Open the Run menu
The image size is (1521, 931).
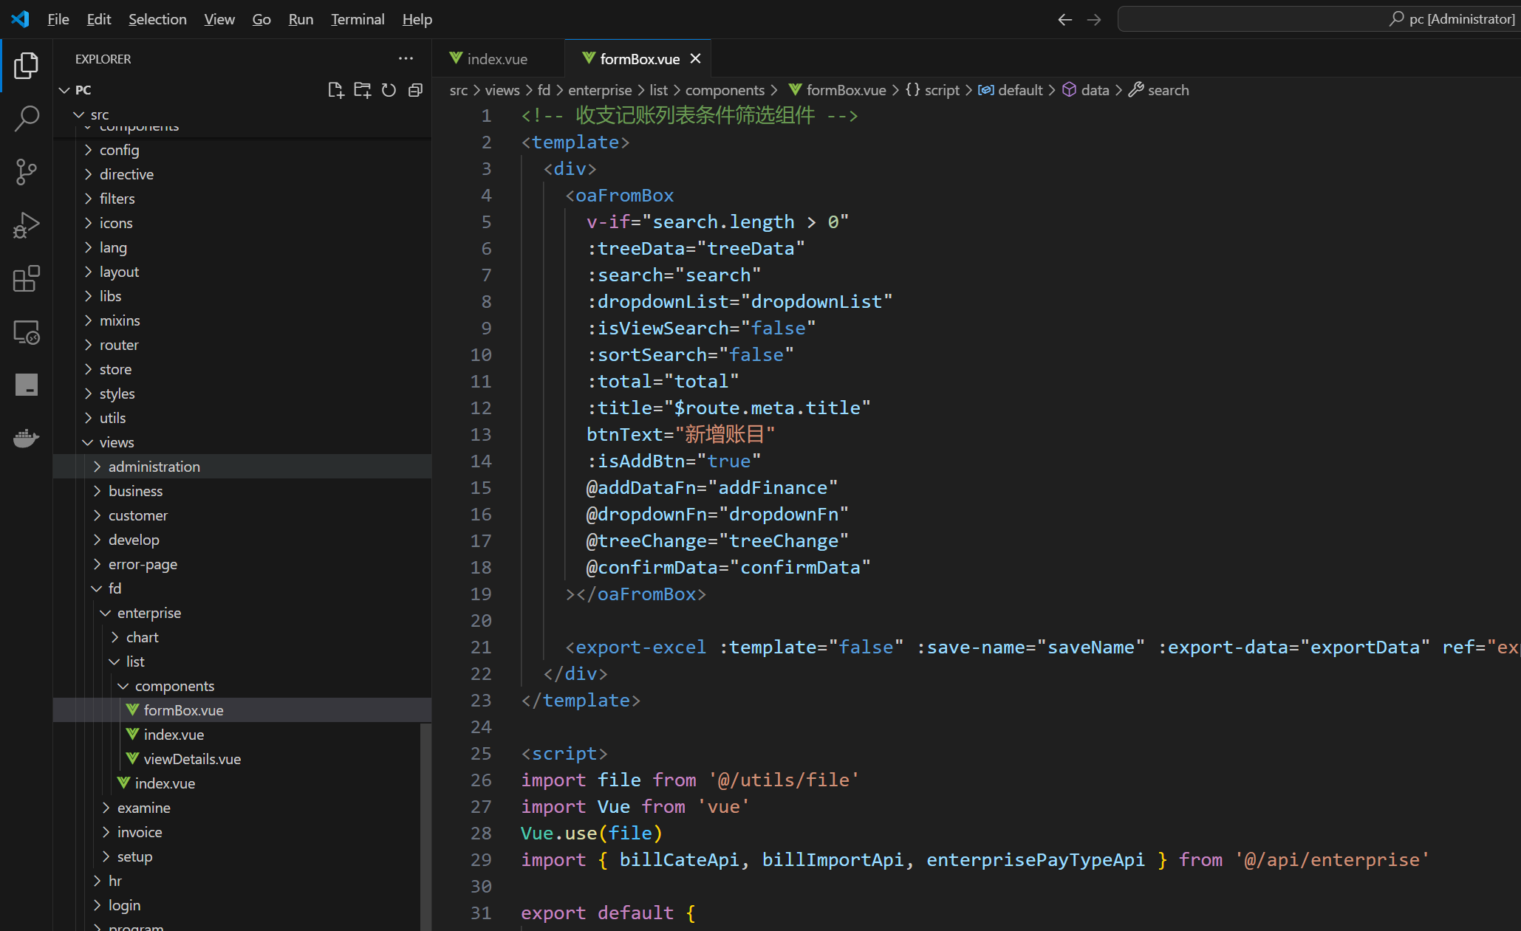[x=301, y=19]
